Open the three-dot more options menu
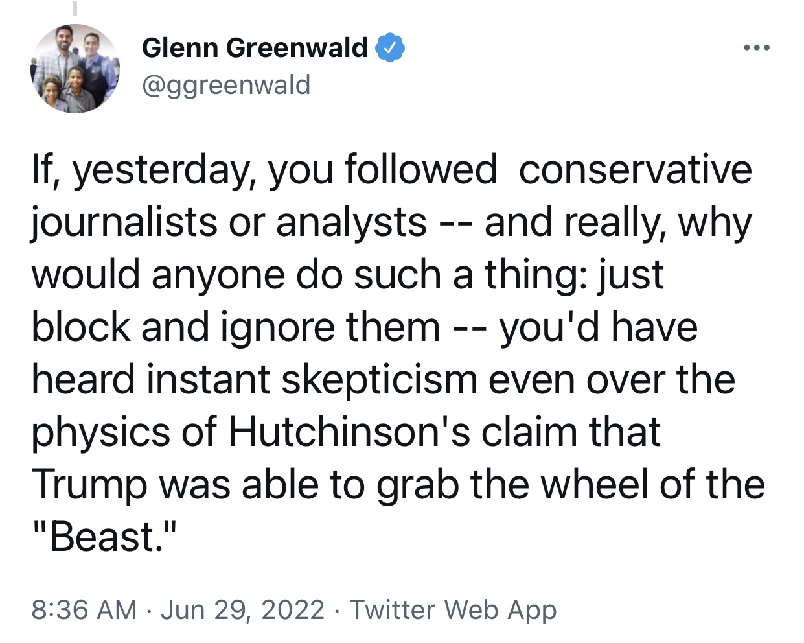The image size is (804, 643). click(757, 47)
